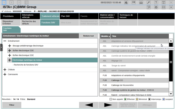Open the document transfer icon near gear
This screenshot has width=175, height=109.
(148, 7)
